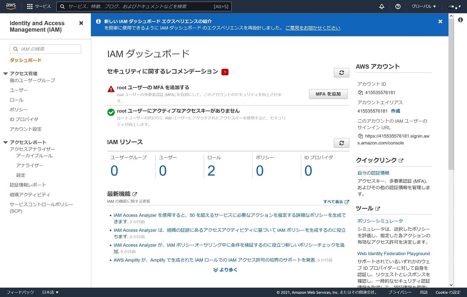Click the ロール count 2
This screenshot has width=467, height=297.
[x=211, y=171]
